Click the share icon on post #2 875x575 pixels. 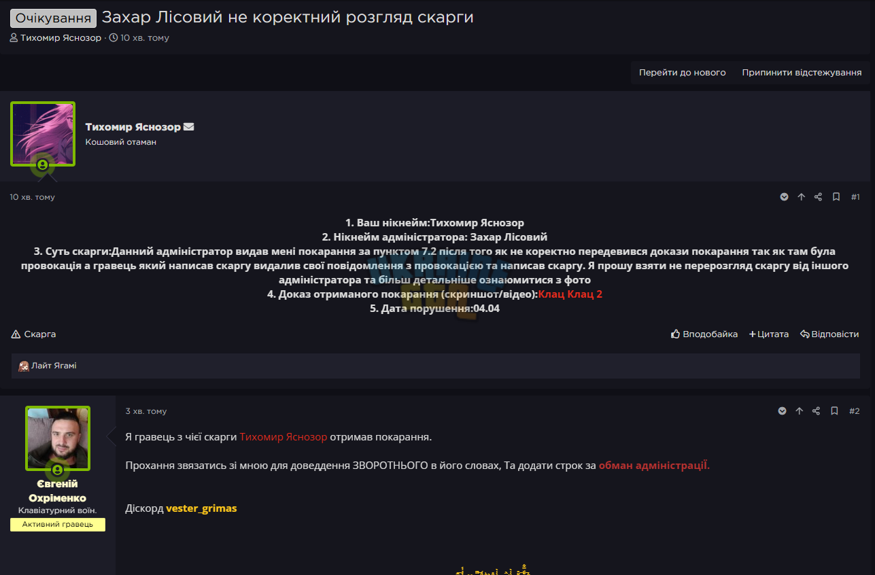pos(816,411)
